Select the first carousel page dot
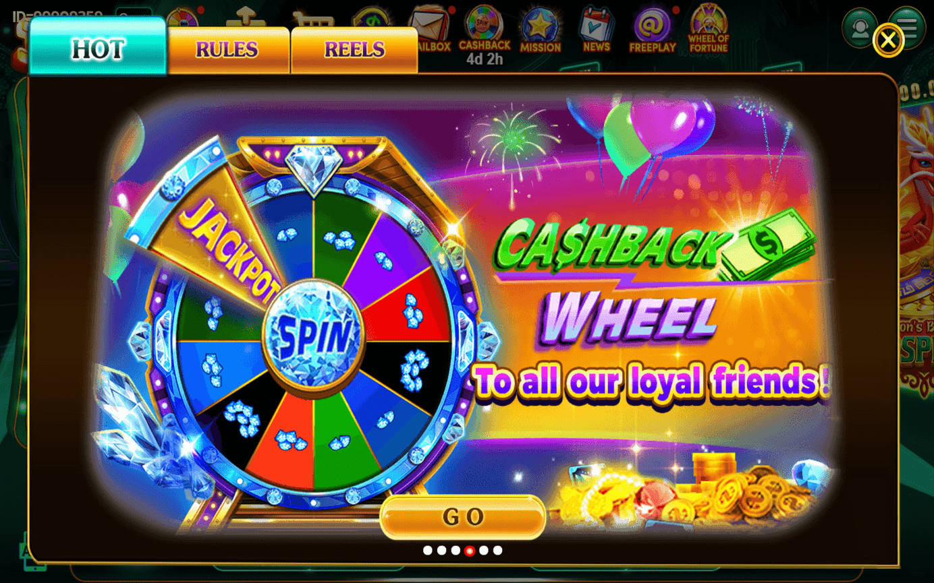Image resolution: width=934 pixels, height=583 pixels. 427,551
